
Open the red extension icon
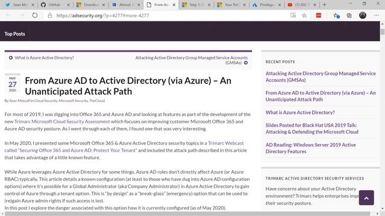(x=318, y=16)
